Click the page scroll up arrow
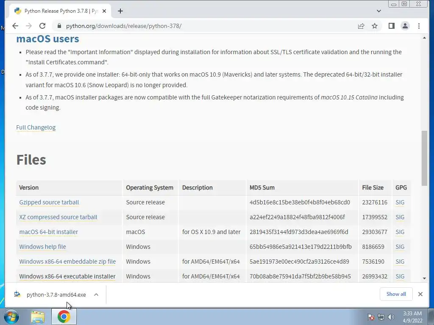Viewport: 434px width, 325px height. [424, 38]
